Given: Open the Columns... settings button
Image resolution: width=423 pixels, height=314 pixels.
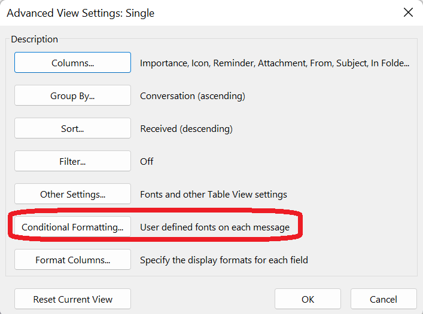Looking at the screenshot, I should point(72,63).
